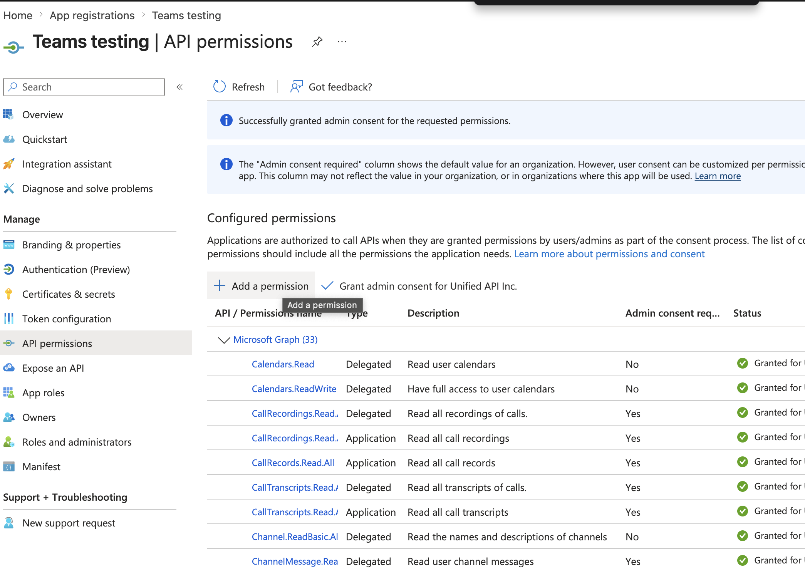Open the Calendars.ReadWrite permission
Screen dimensions: 805x570
point(294,389)
